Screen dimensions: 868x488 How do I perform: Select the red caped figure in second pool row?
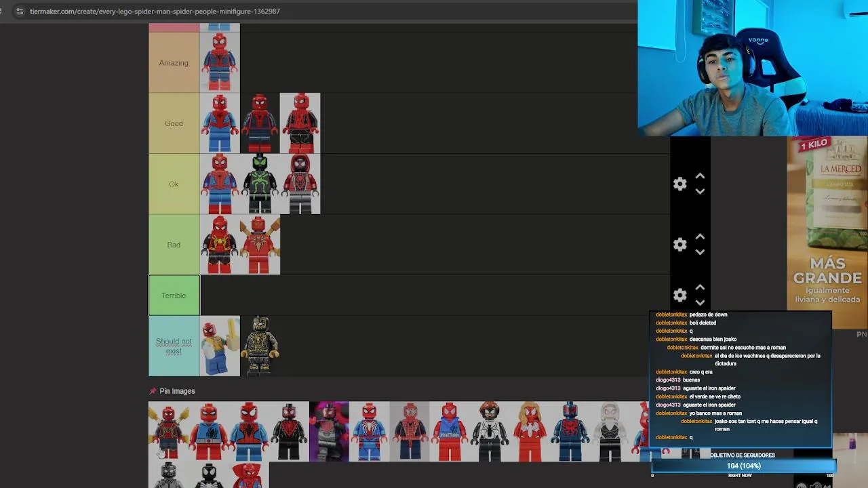249,475
